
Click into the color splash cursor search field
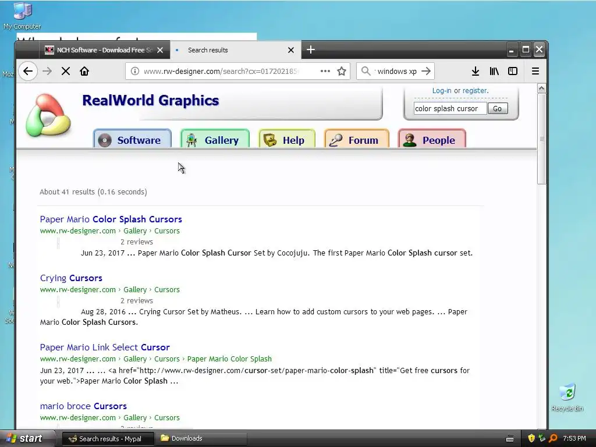(450, 109)
